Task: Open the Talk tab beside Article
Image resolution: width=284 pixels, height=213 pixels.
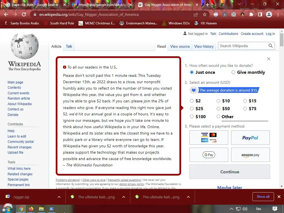Action: click(x=69, y=46)
